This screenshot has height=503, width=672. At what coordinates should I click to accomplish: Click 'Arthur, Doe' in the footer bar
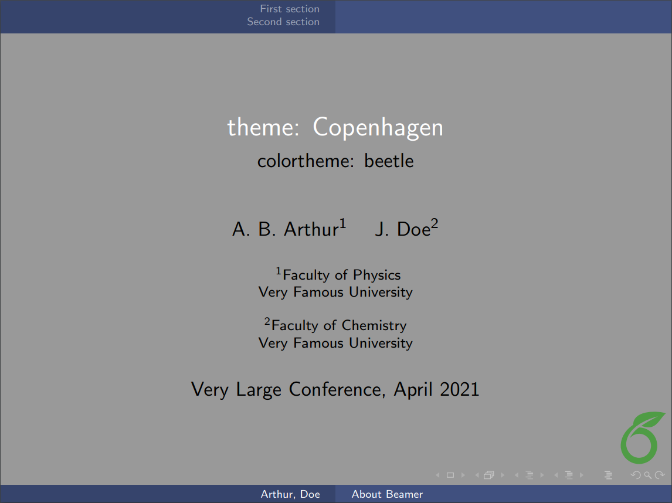pyautogui.click(x=291, y=494)
